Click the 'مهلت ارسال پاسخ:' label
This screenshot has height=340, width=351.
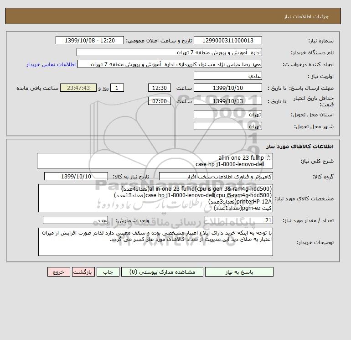coord(312,88)
